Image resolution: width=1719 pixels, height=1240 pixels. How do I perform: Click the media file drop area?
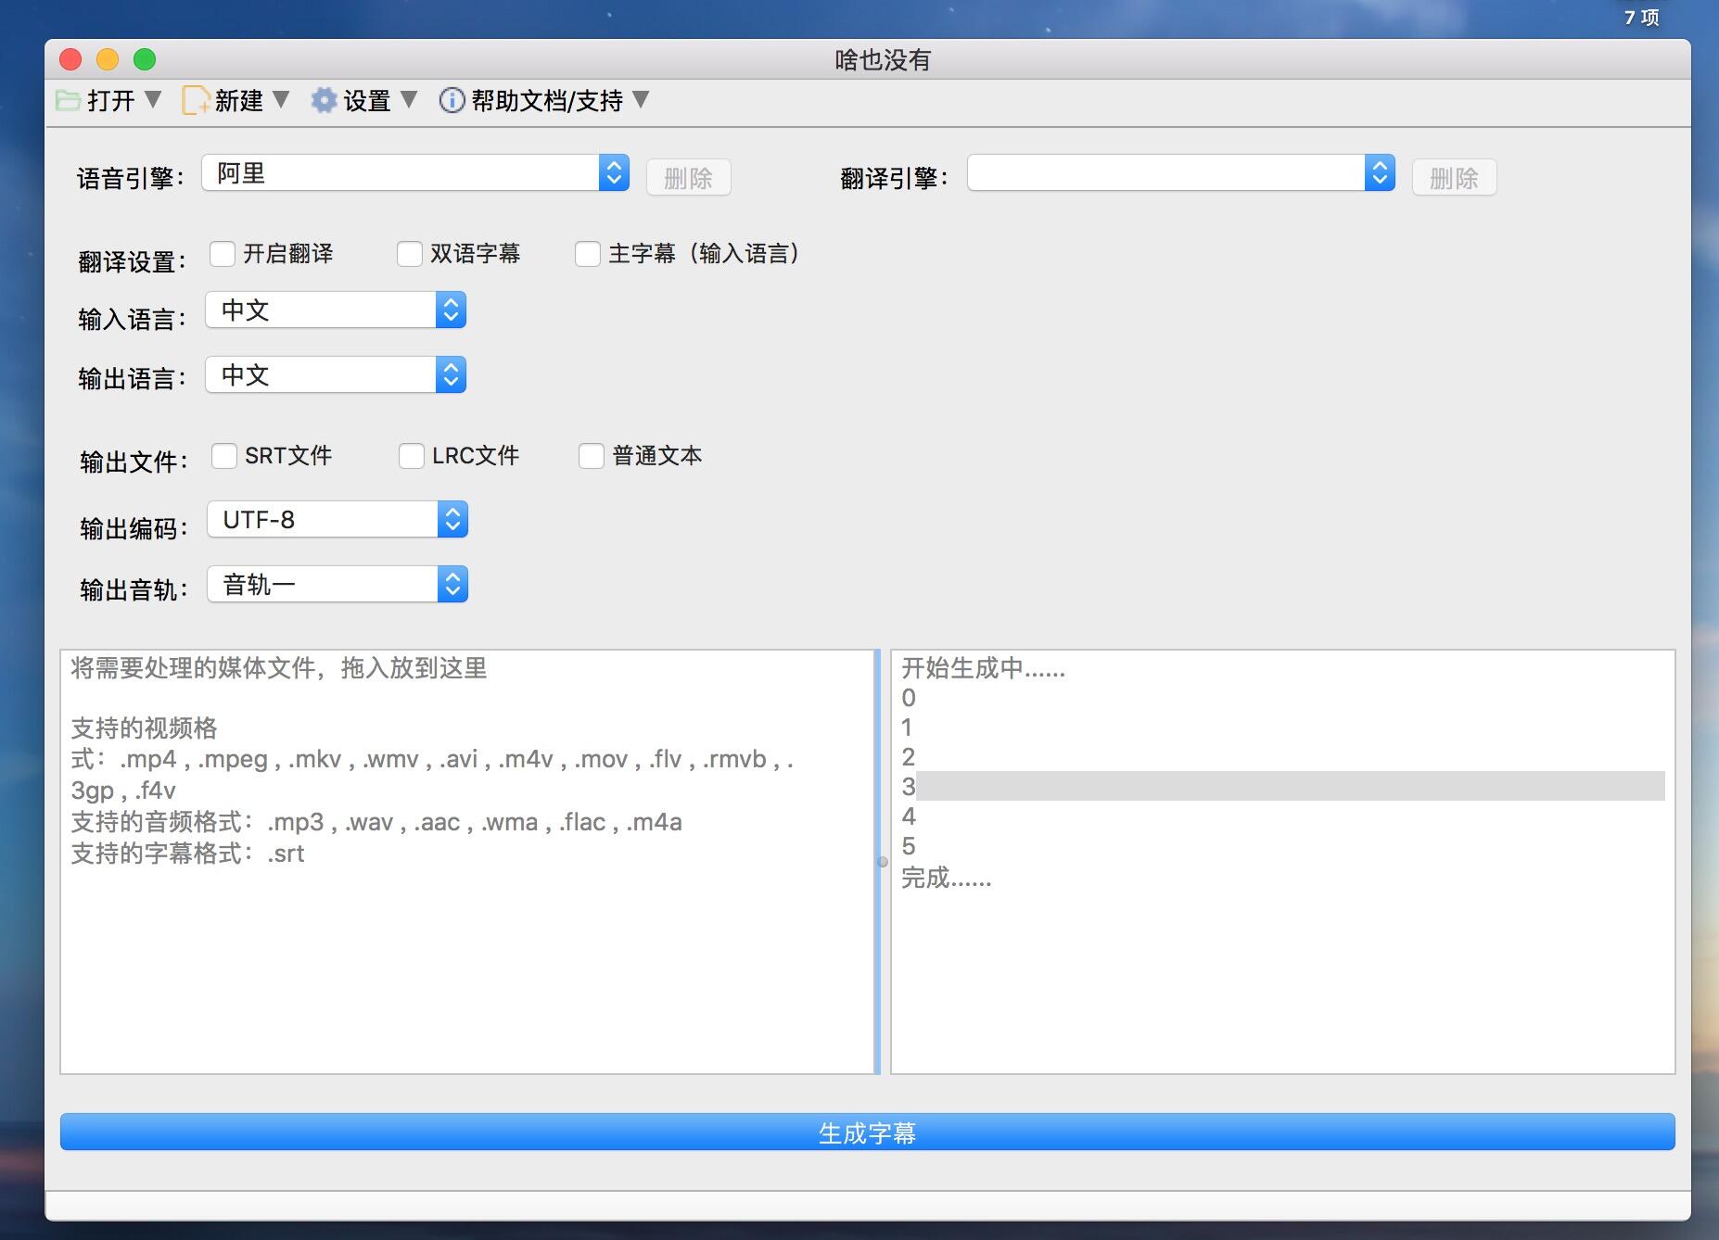coord(467,862)
